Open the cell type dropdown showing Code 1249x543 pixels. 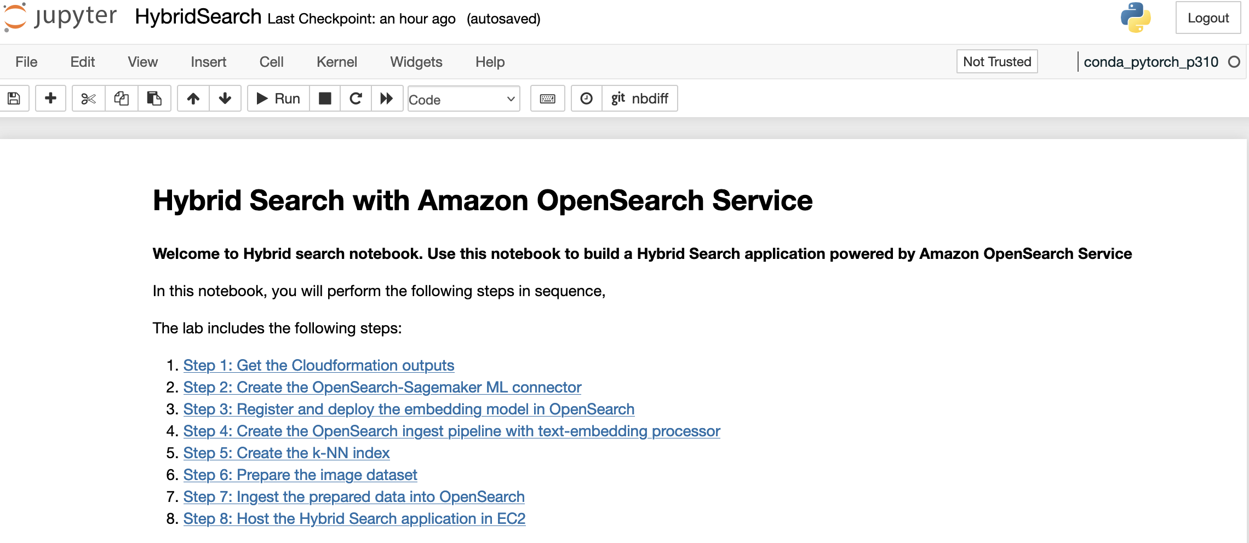[463, 99]
